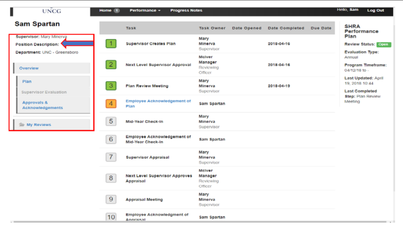Click the green step 3 number badge

coord(111,85)
